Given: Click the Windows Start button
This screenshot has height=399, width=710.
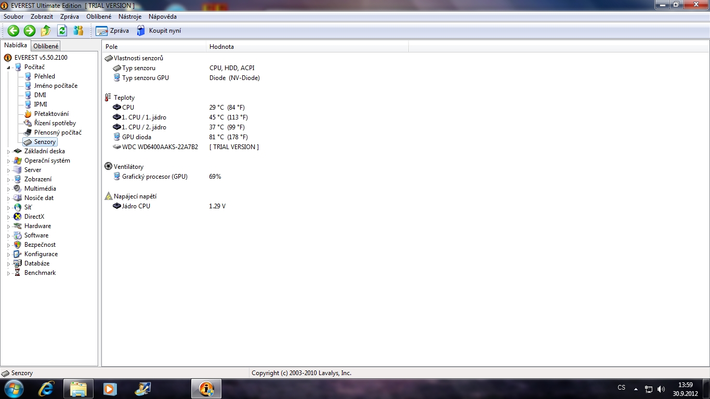Looking at the screenshot, I should coord(13,389).
